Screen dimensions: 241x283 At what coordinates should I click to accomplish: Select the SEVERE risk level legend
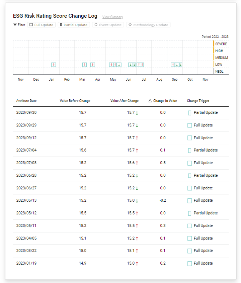pos(221,44)
